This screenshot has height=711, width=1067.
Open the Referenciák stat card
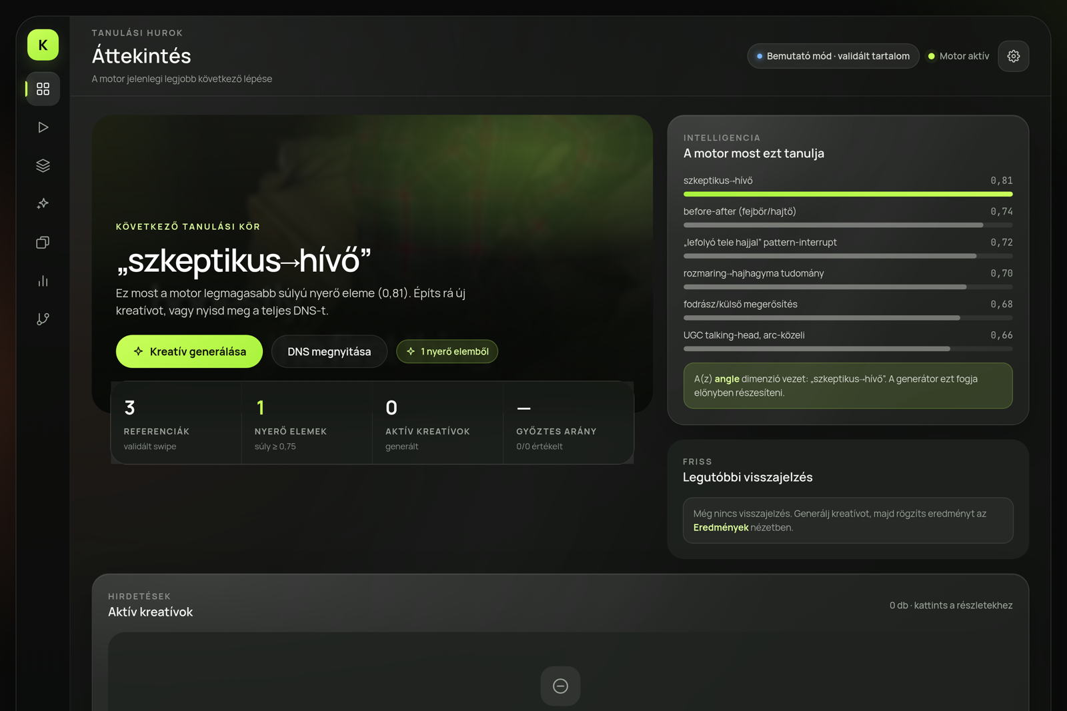[176, 423]
